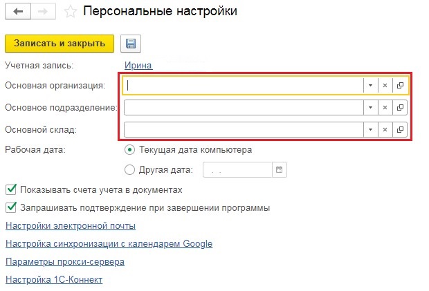This screenshot has width=429, height=291.
Task: Clear the Основное подразделение field
Action: [385, 108]
